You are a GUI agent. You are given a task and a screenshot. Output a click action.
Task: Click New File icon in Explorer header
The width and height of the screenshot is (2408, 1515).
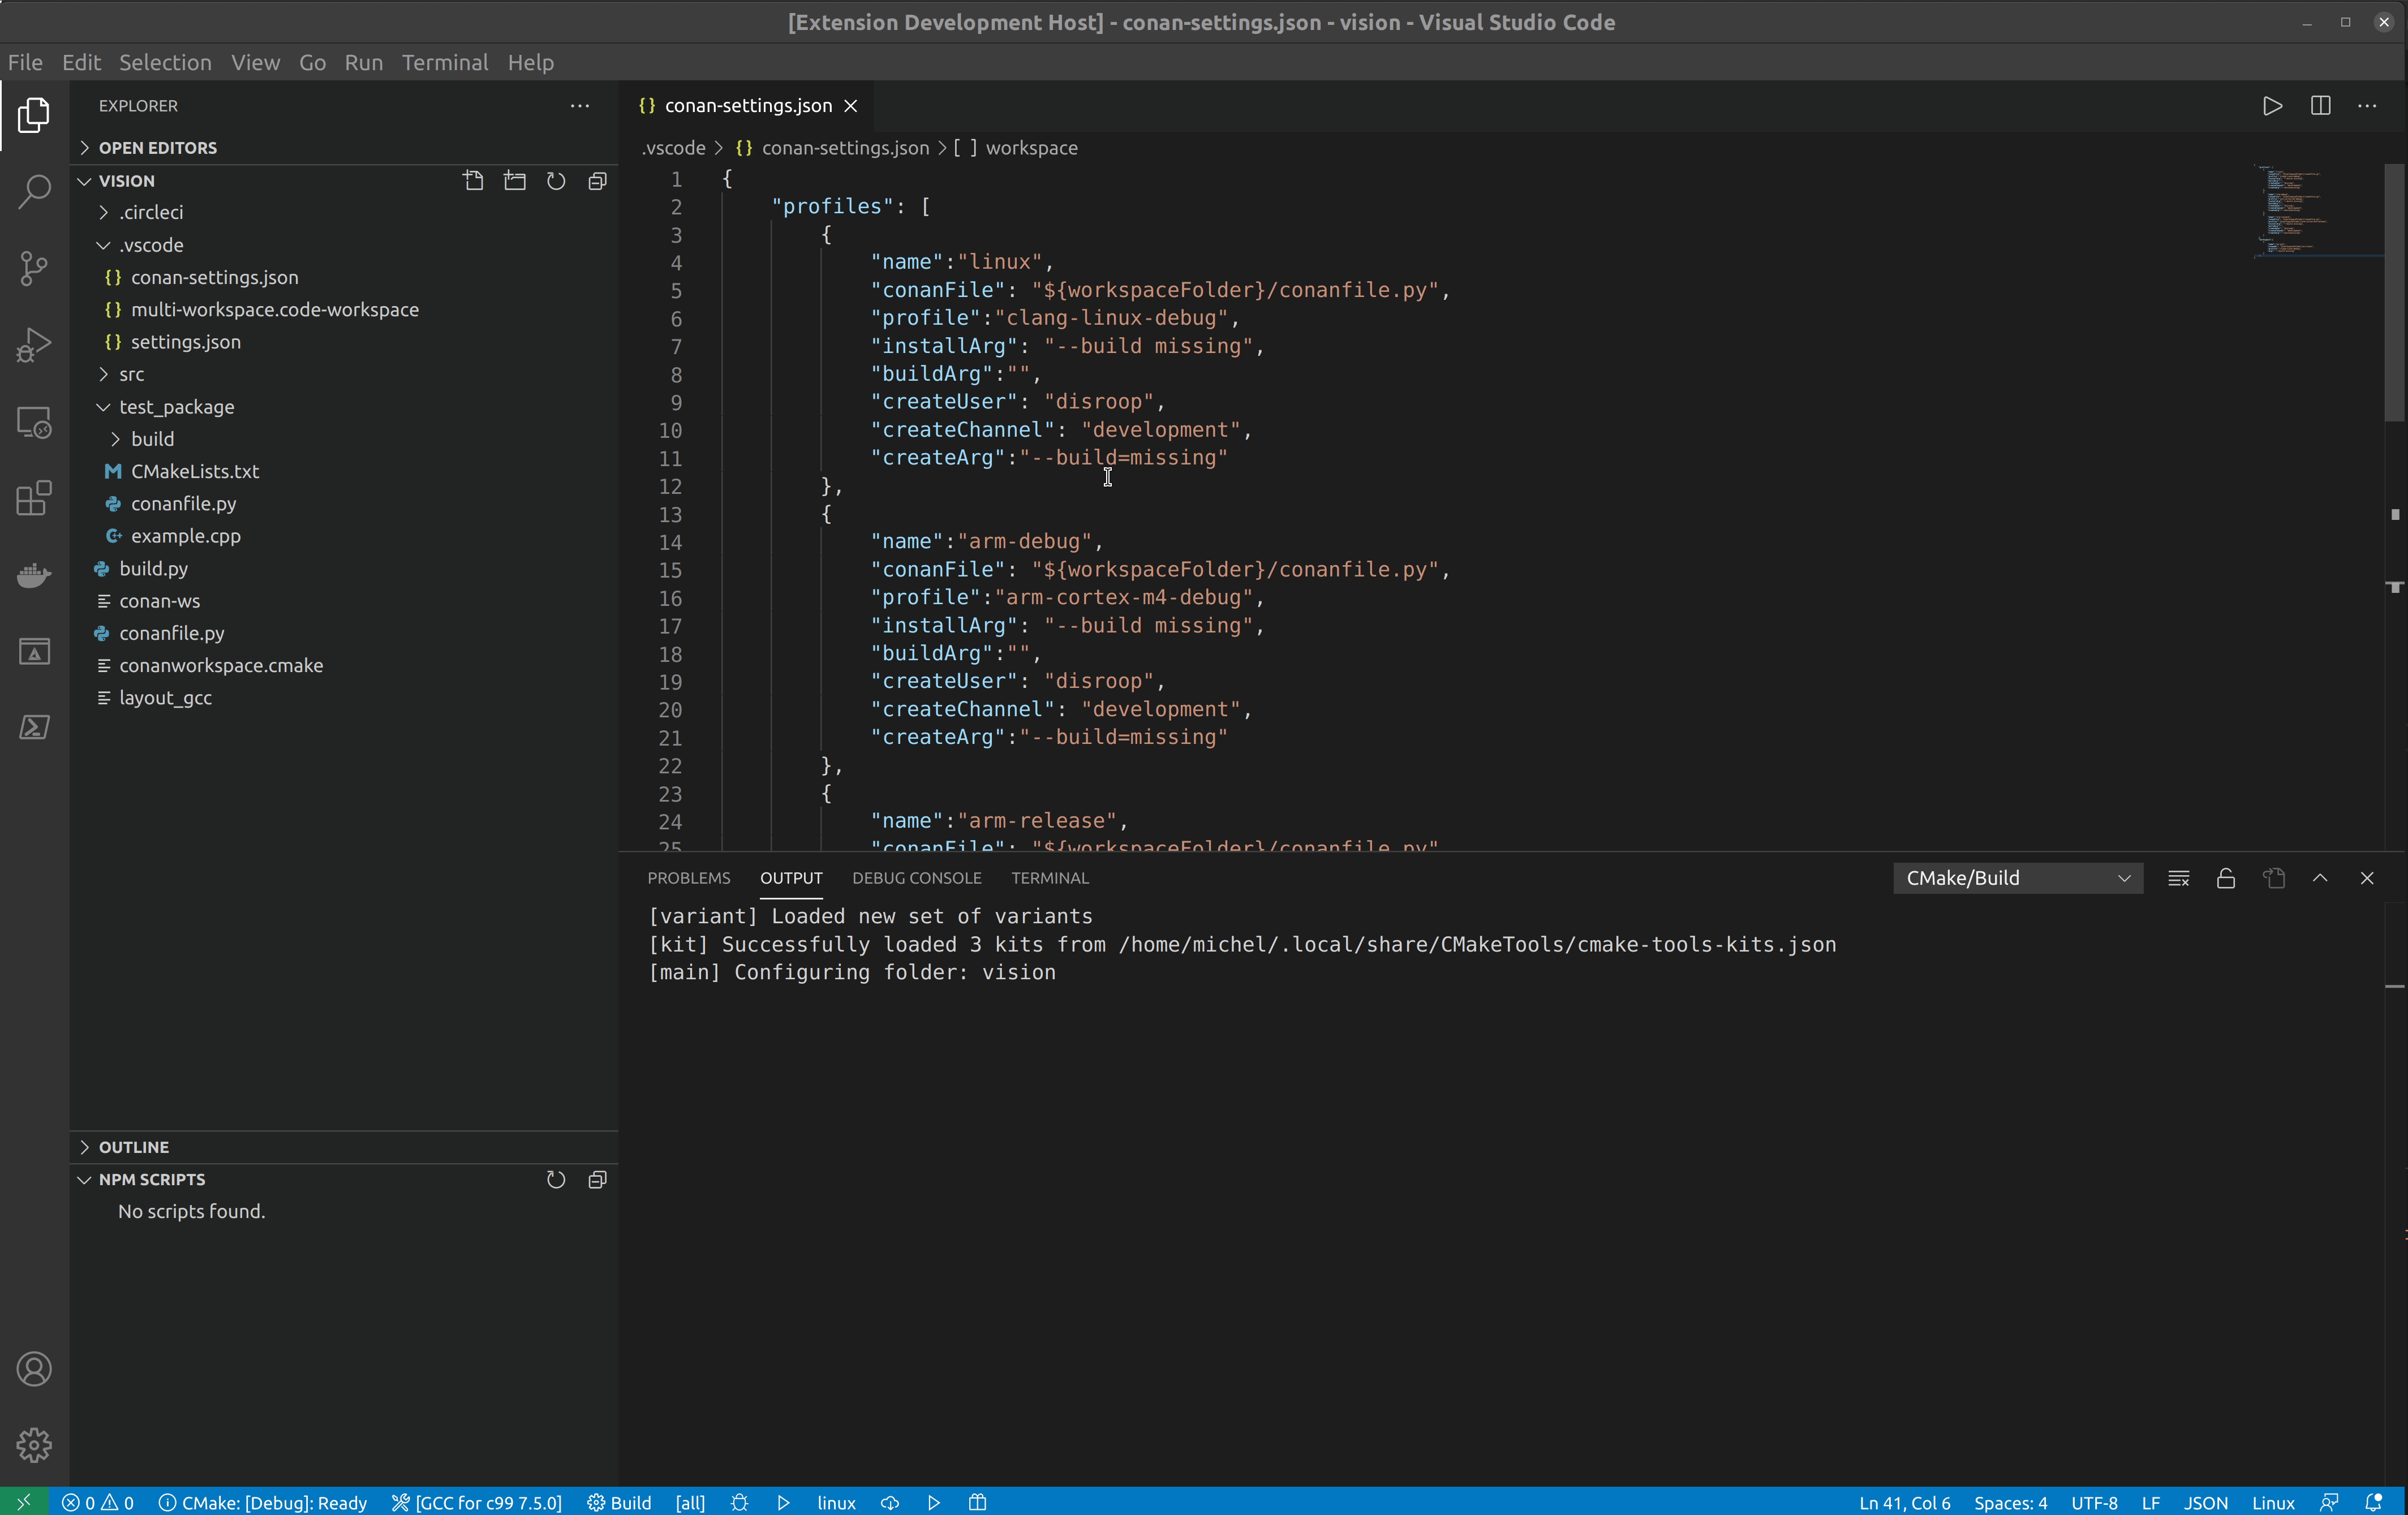click(x=473, y=181)
